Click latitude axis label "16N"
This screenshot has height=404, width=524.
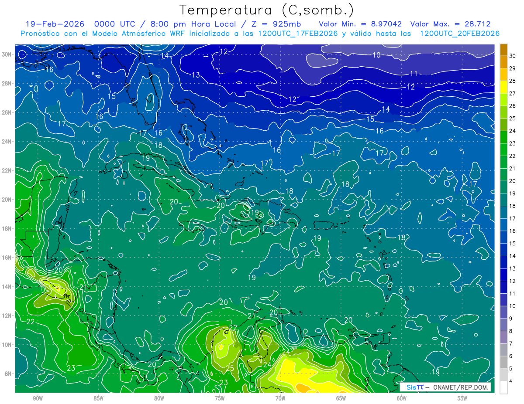(x=7, y=258)
